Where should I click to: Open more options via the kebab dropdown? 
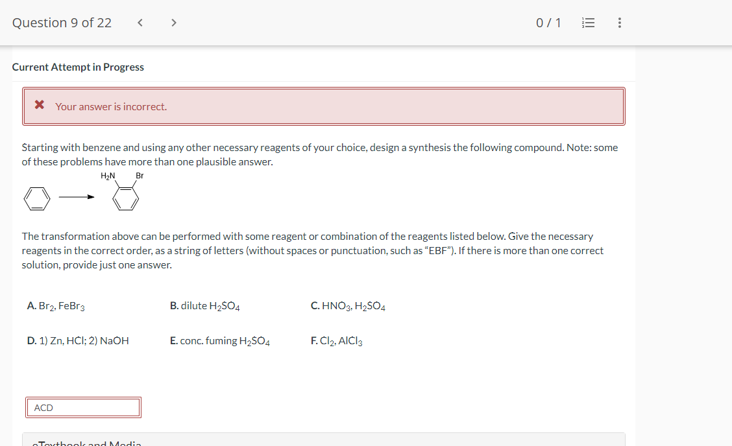click(619, 22)
